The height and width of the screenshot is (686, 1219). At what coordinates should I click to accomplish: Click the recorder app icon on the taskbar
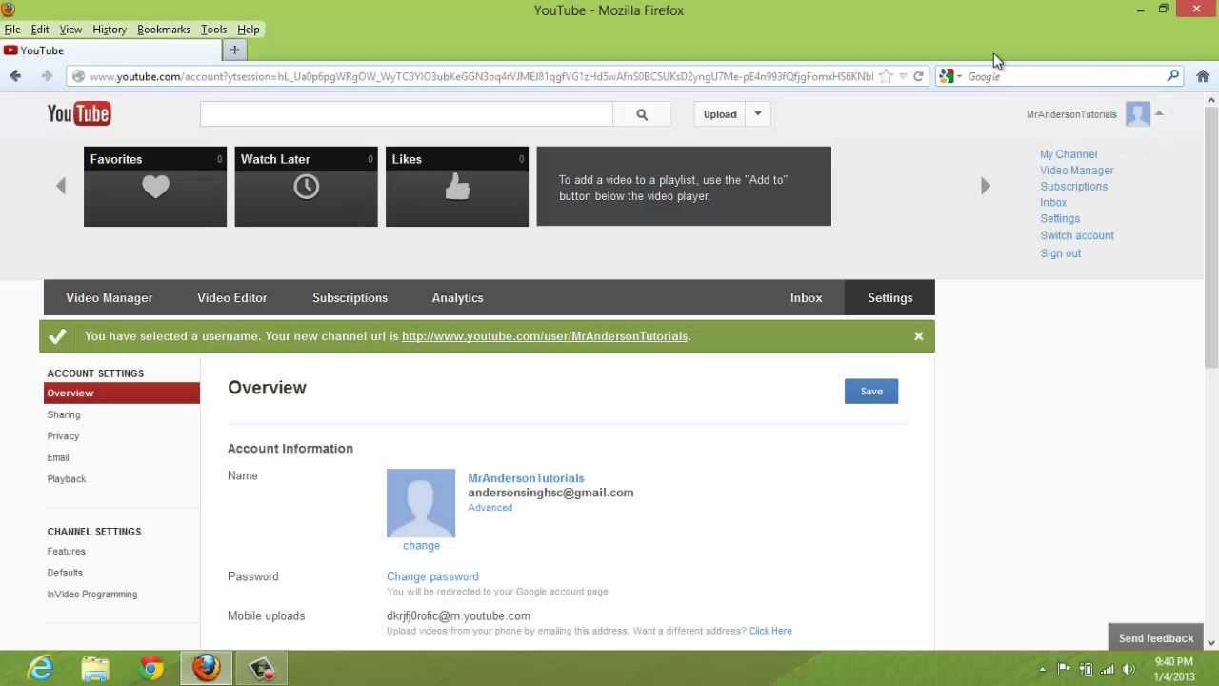pyautogui.click(x=262, y=669)
